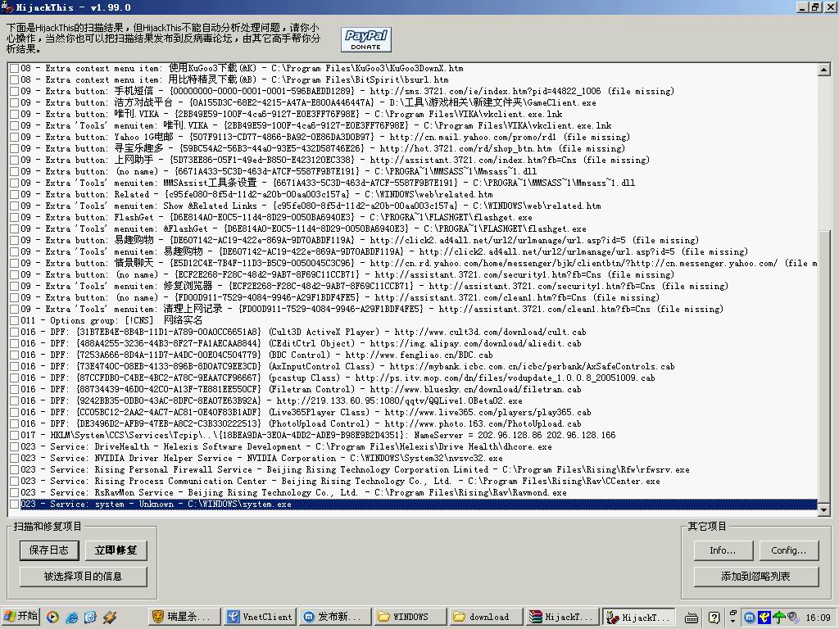Click the HijackThis title bar icon
The width and height of the screenshot is (839, 629).
coord(7,7)
